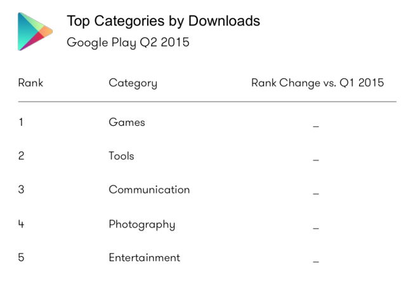Image resolution: width=406 pixels, height=284 pixels.
Task: Click the rank change dash for Entertainment
Action: pos(316,261)
